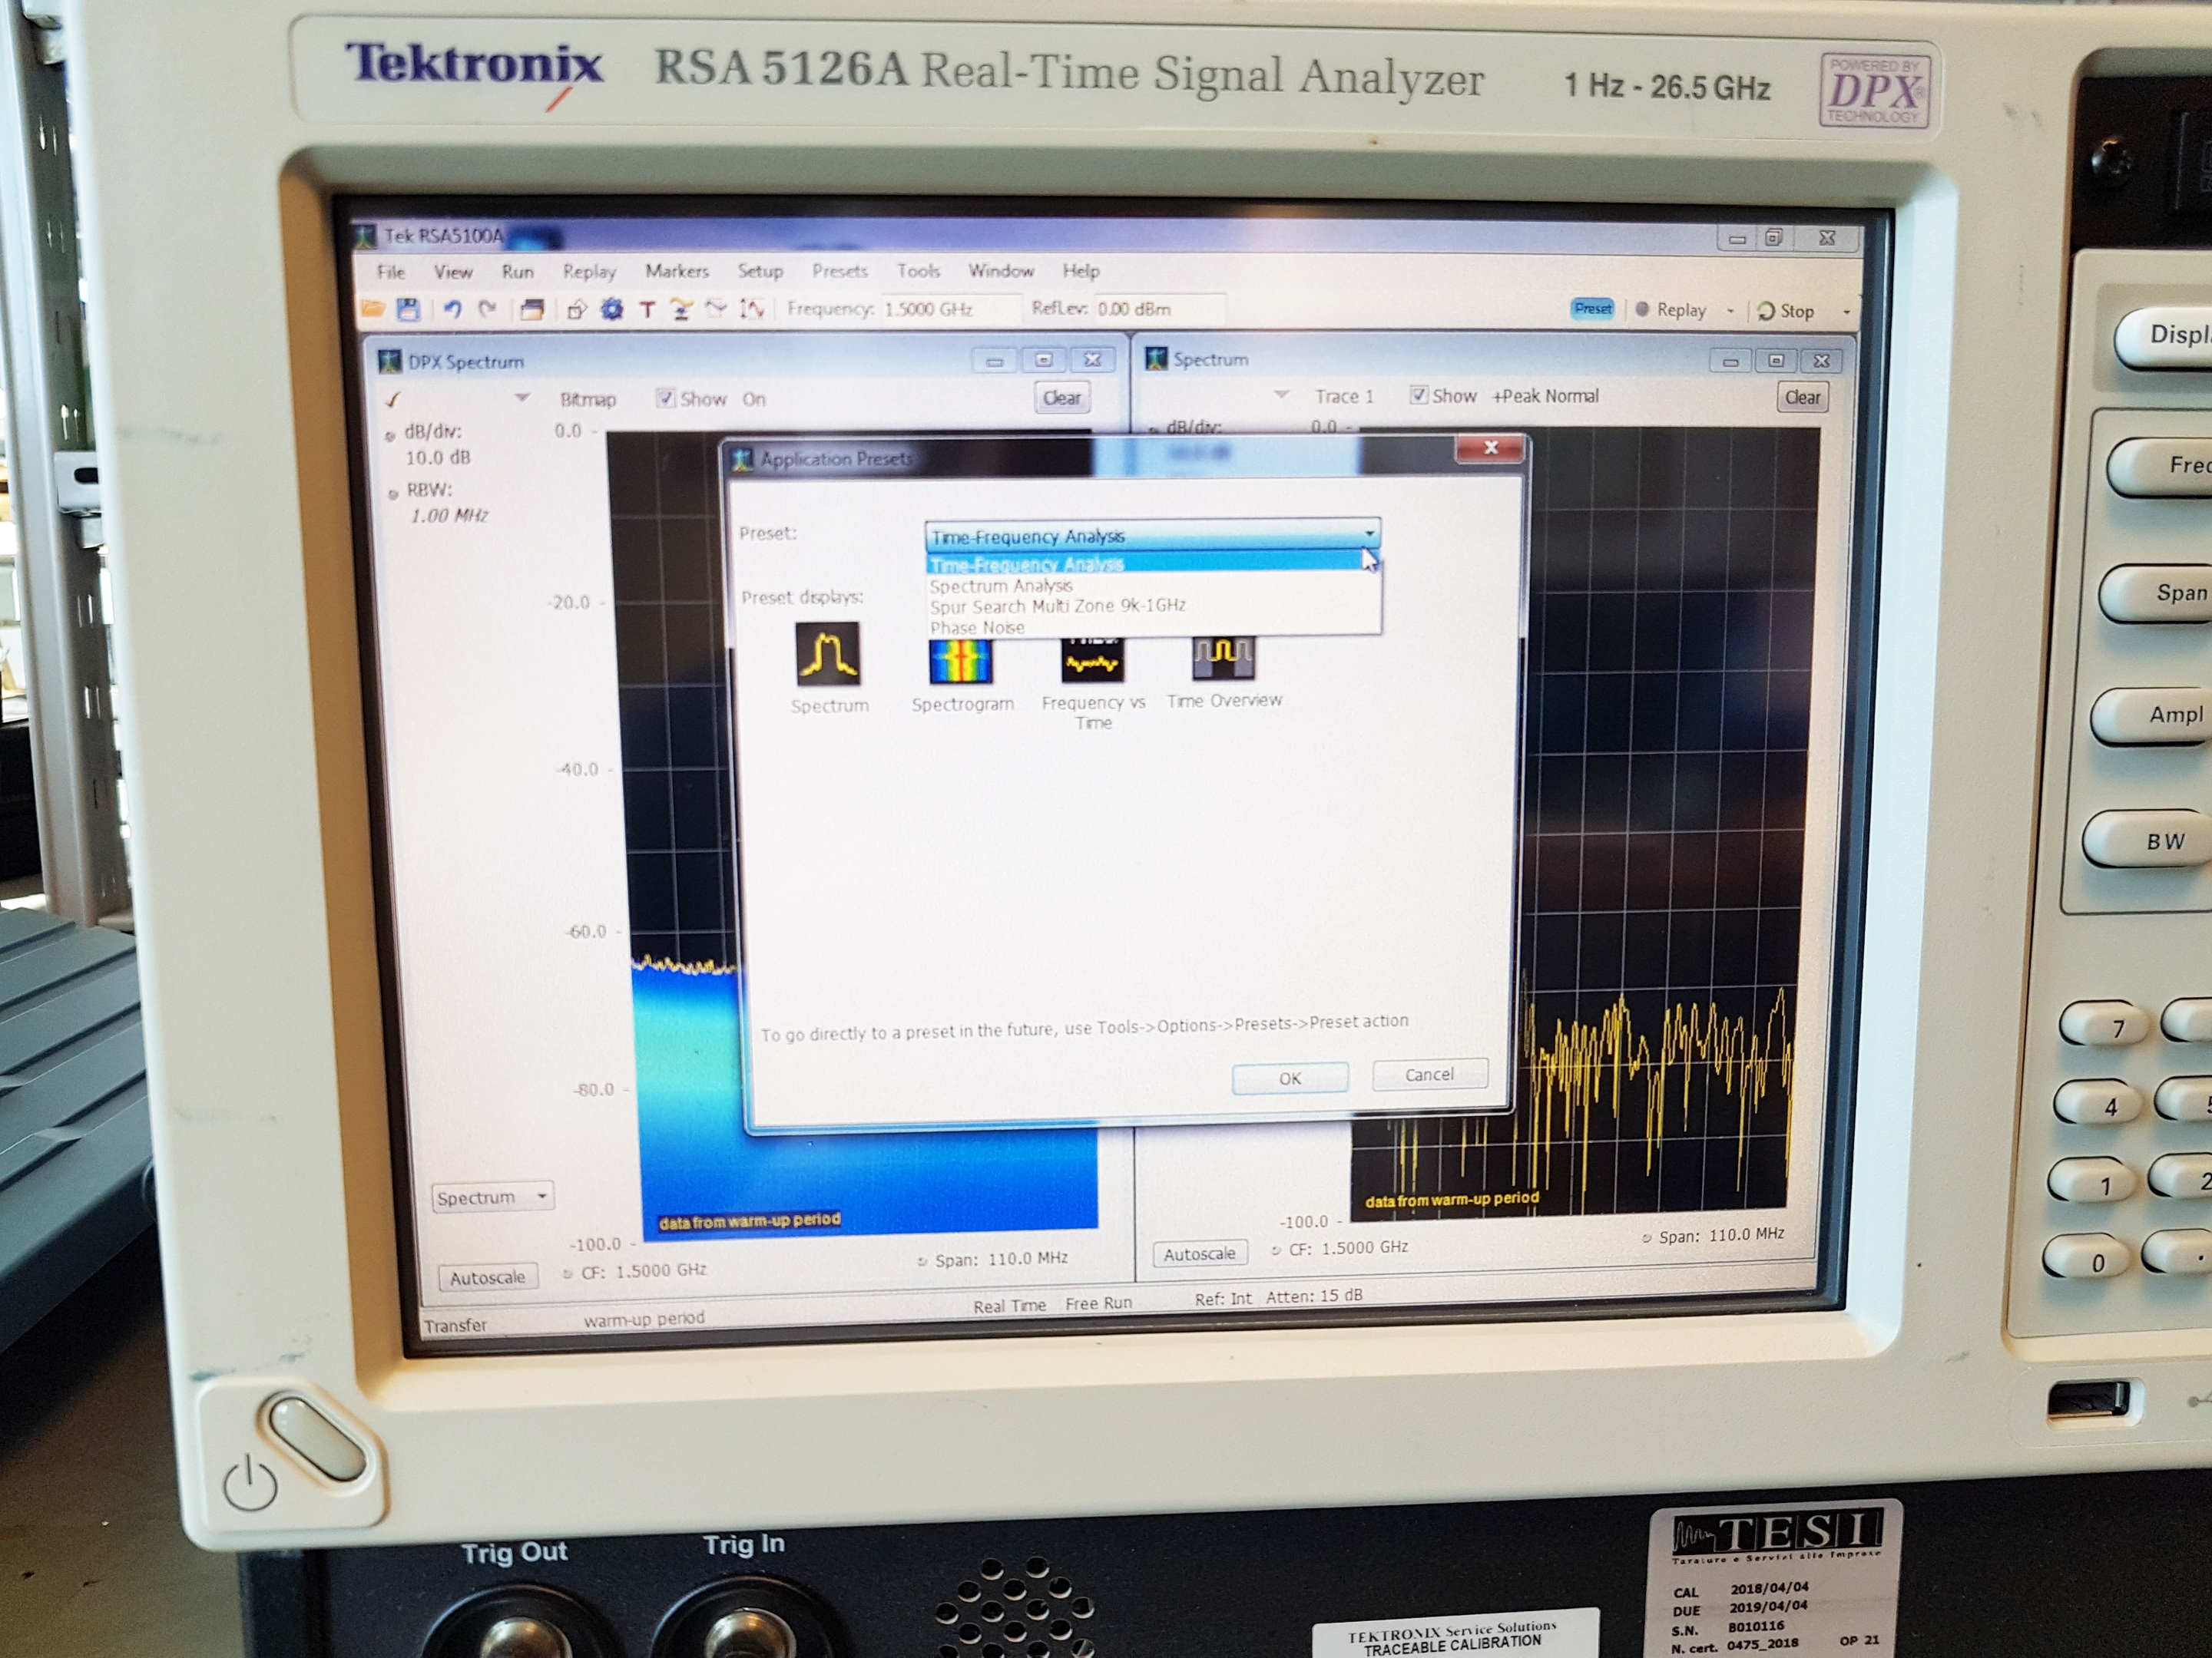The image size is (2212, 1658).
Task: Click the trace toolbar icon beside markers icon
Action: (716, 309)
